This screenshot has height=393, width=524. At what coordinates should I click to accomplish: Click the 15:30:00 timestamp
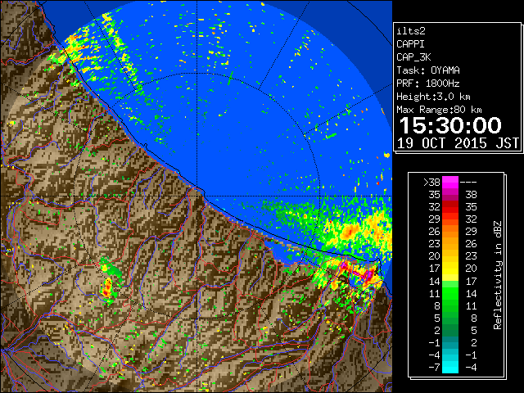(450, 125)
